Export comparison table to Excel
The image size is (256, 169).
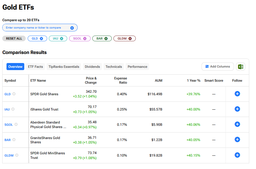click(x=240, y=67)
